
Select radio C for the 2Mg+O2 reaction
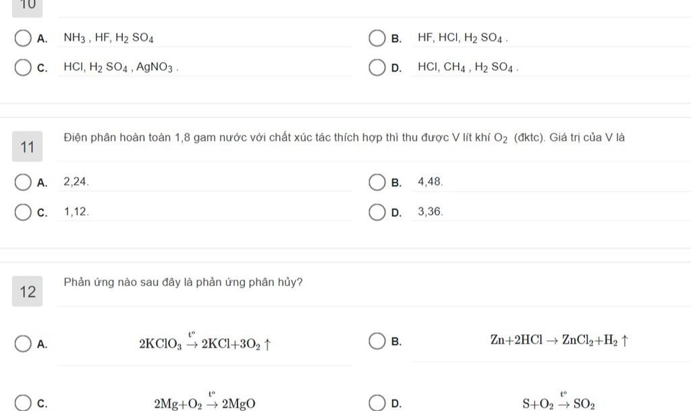point(23,403)
